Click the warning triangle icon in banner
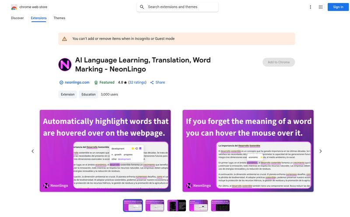This screenshot has width=350, height=217. pyautogui.click(x=64, y=39)
